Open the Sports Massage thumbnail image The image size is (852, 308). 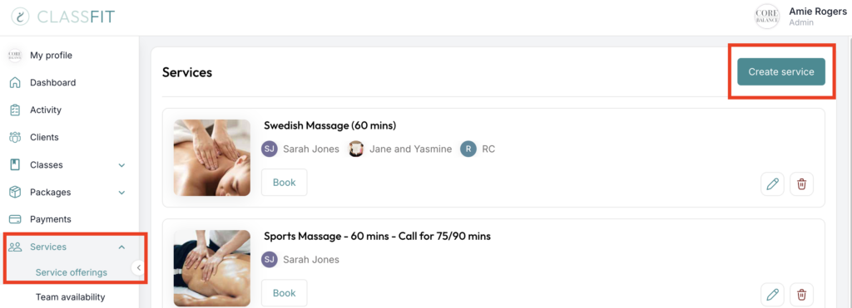tap(212, 268)
